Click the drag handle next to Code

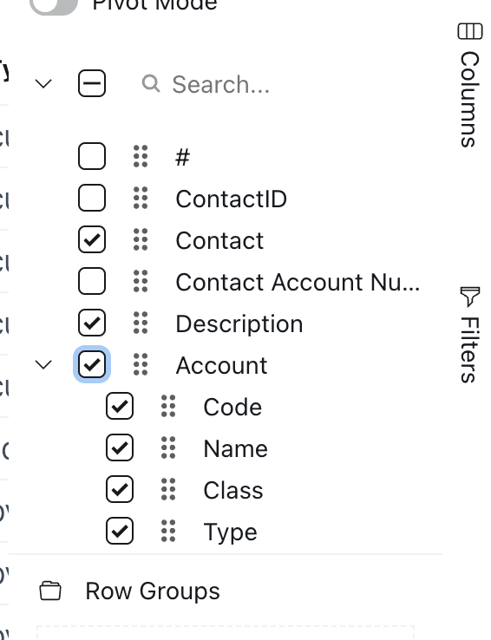(168, 406)
